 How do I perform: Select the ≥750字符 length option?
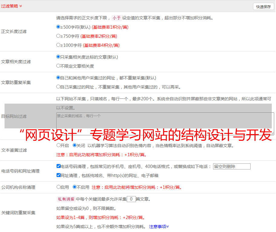coord(58,36)
